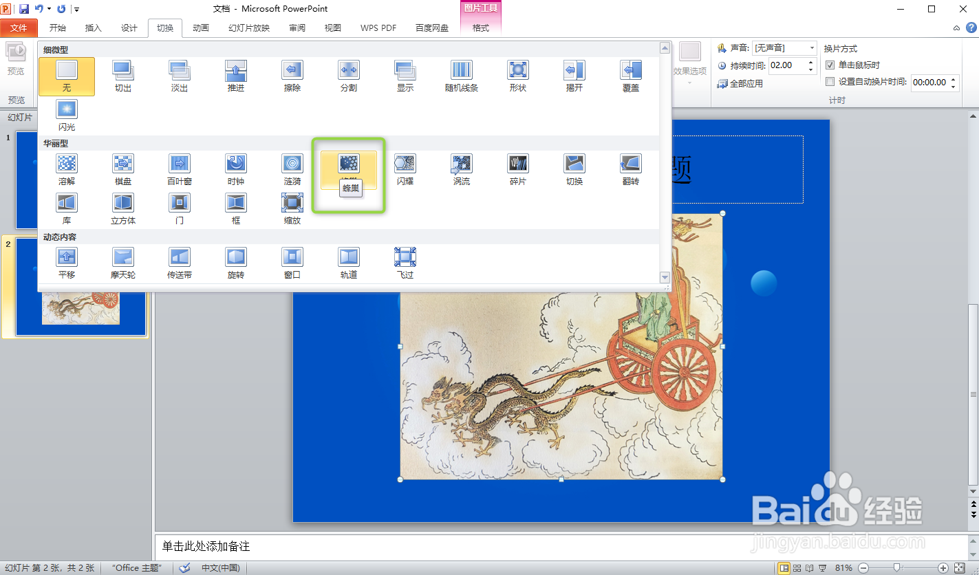Toggle the 单击鼠标时 checkbox
Screen dimensions: 979x575
click(830, 65)
